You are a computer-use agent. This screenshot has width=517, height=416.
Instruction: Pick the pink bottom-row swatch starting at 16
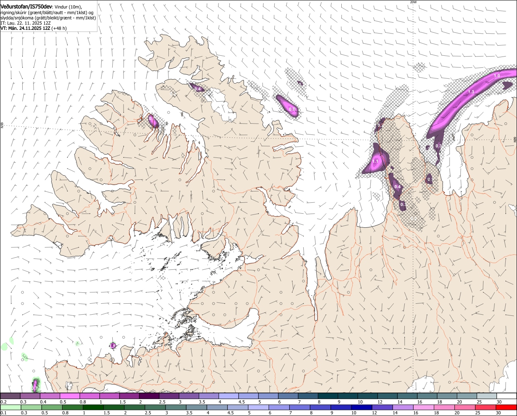(x=423, y=408)
